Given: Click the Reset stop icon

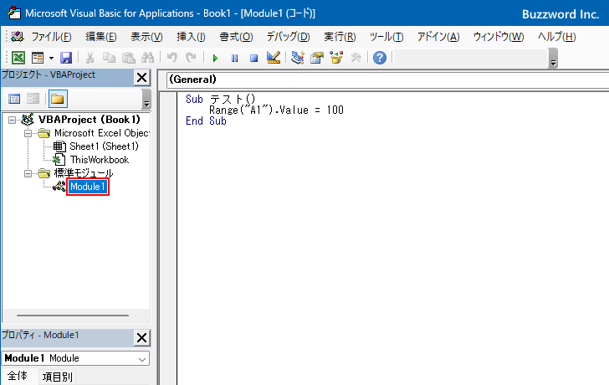Looking at the screenshot, I should (254, 59).
